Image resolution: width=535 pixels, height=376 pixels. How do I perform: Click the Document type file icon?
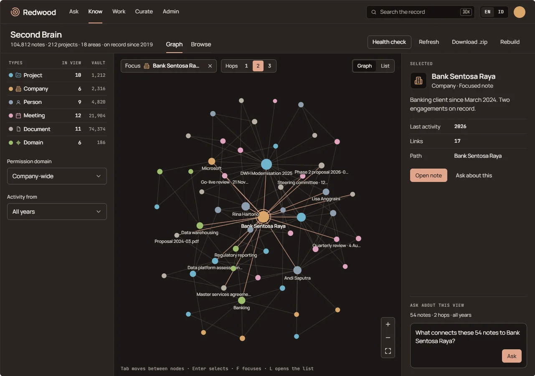18,129
